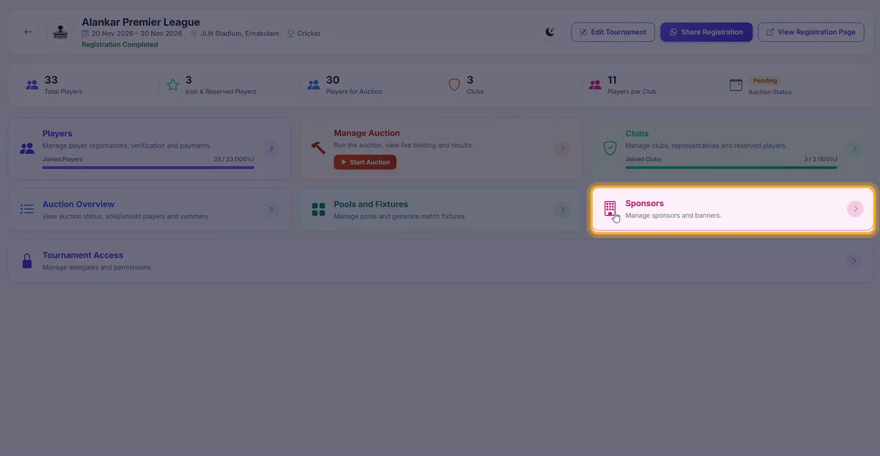
Task: Open Manage Auction via its chevron arrow
Action: pos(562,148)
